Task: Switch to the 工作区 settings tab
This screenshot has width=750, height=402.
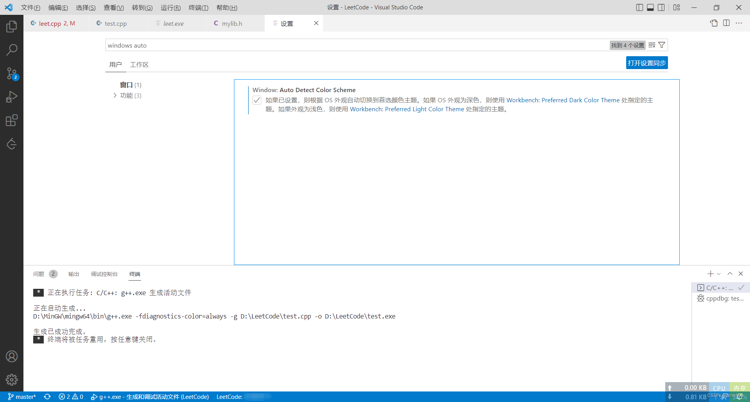Action: point(139,64)
